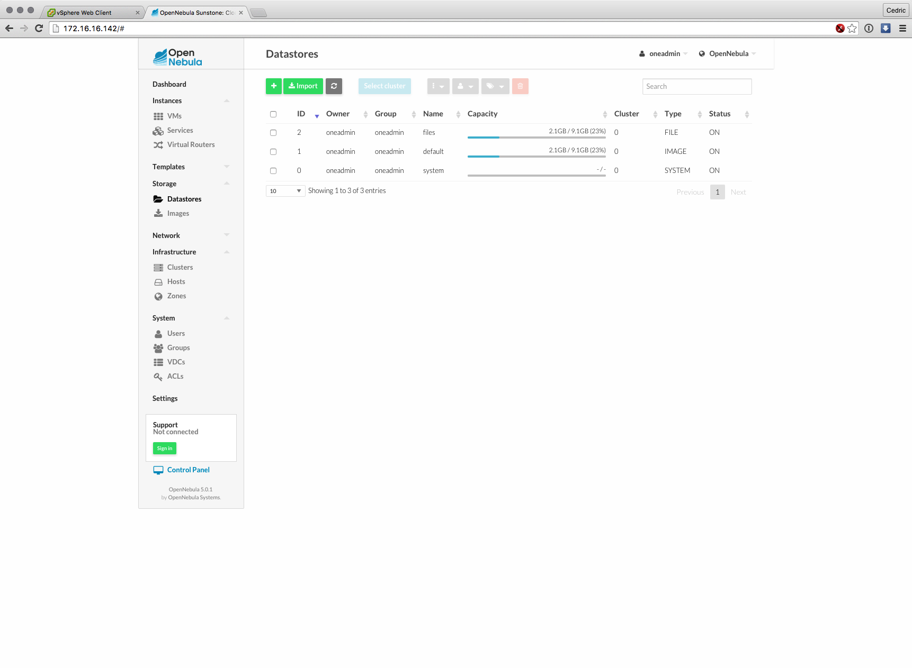The height and width of the screenshot is (668, 912).
Task: Click the Search input field
Action: tap(696, 87)
